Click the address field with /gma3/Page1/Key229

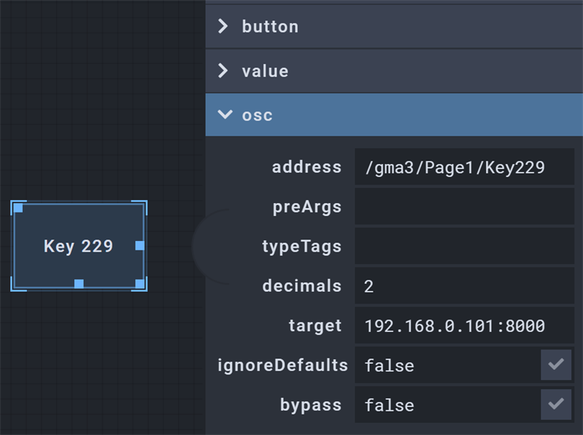pos(464,167)
